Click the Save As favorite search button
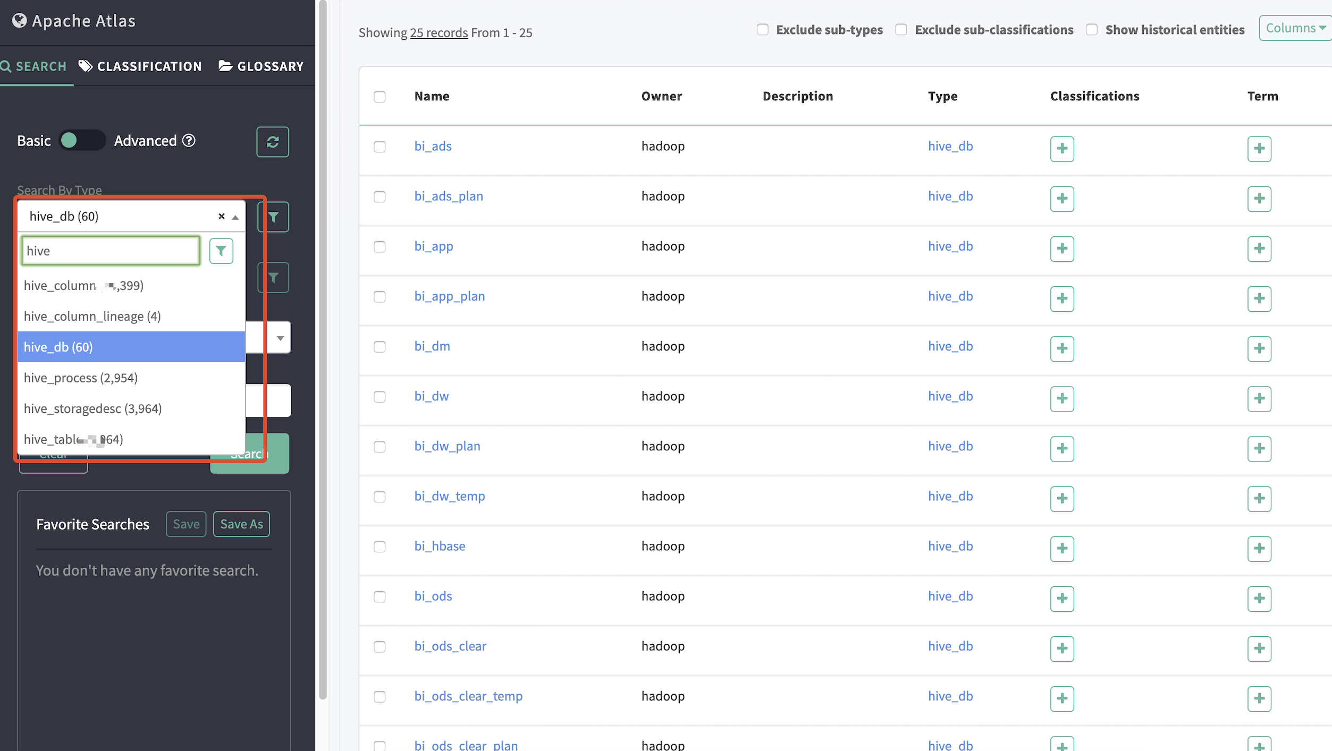 coord(241,524)
